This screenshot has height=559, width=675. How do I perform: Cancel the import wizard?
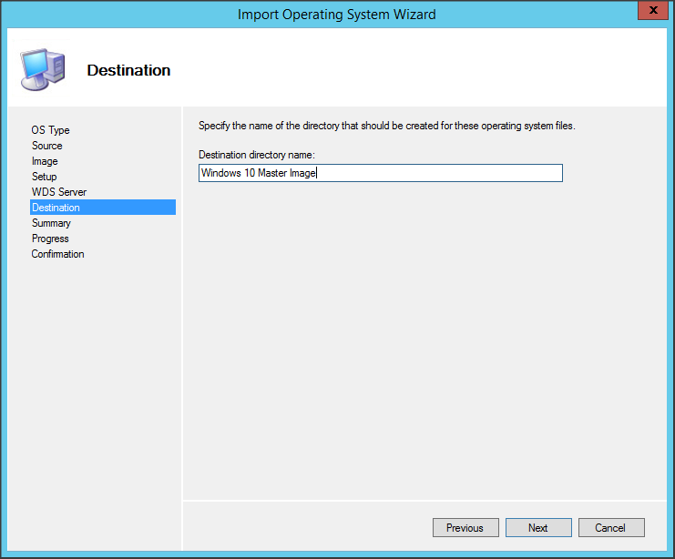point(609,528)
